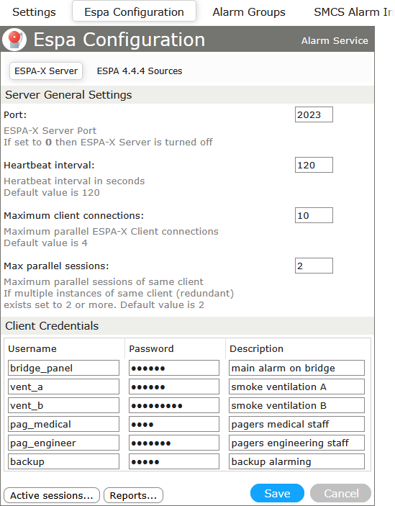The width and height of the screenshot is (395, 506).
Task: Click the Heartbeat interval field
Action: click(x=314, y=165)
